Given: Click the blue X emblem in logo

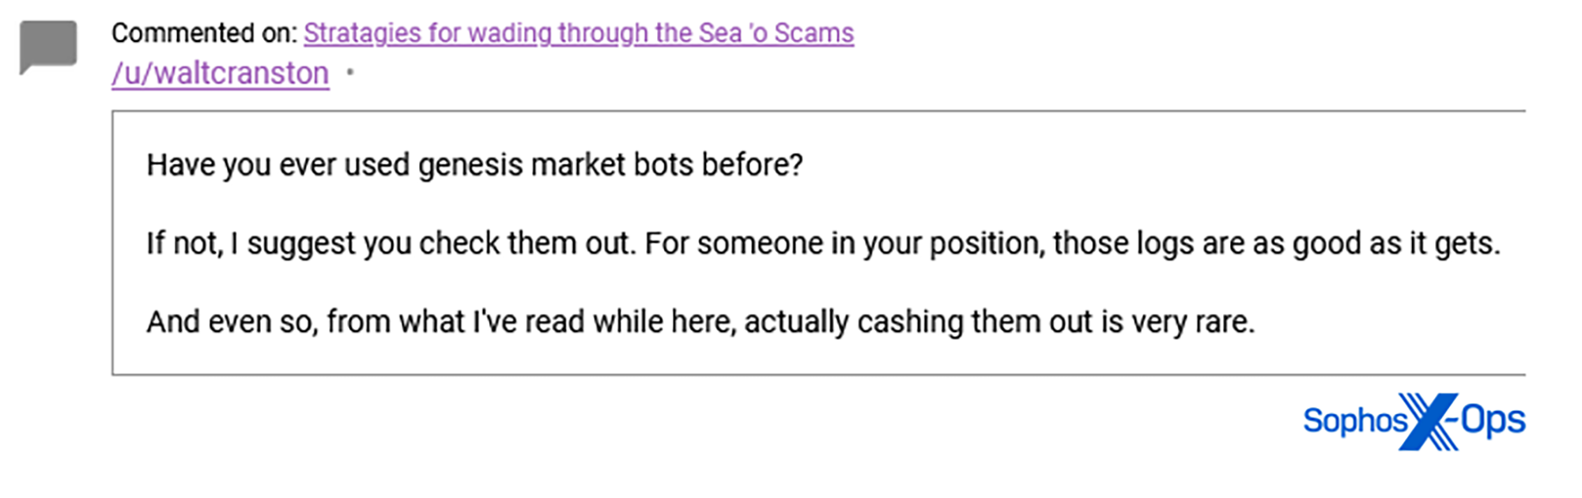Looking at the screenshot, I should point(1429,421).
